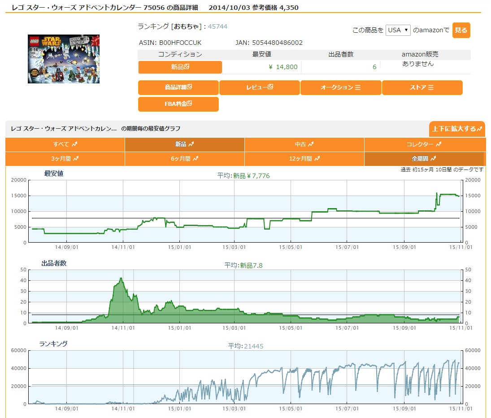The image size is (491, 418).
Task: Select the 新品 graph tab
Action: (x=184, y=144)
